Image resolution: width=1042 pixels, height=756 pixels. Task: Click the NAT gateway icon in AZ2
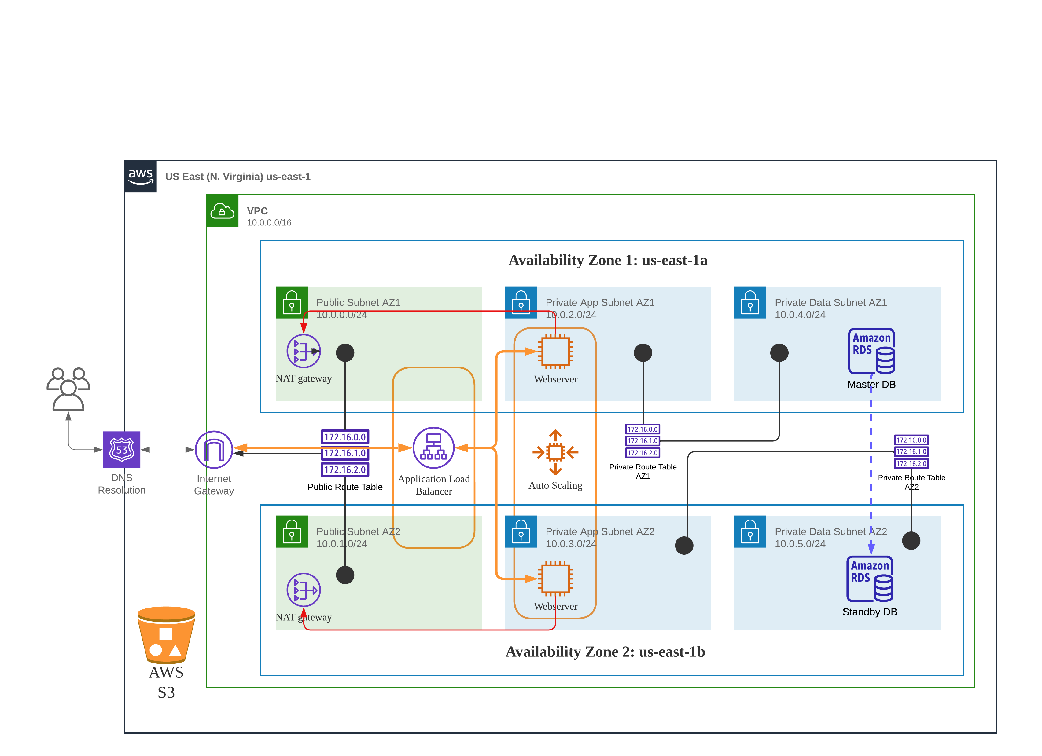pos(303,590)
